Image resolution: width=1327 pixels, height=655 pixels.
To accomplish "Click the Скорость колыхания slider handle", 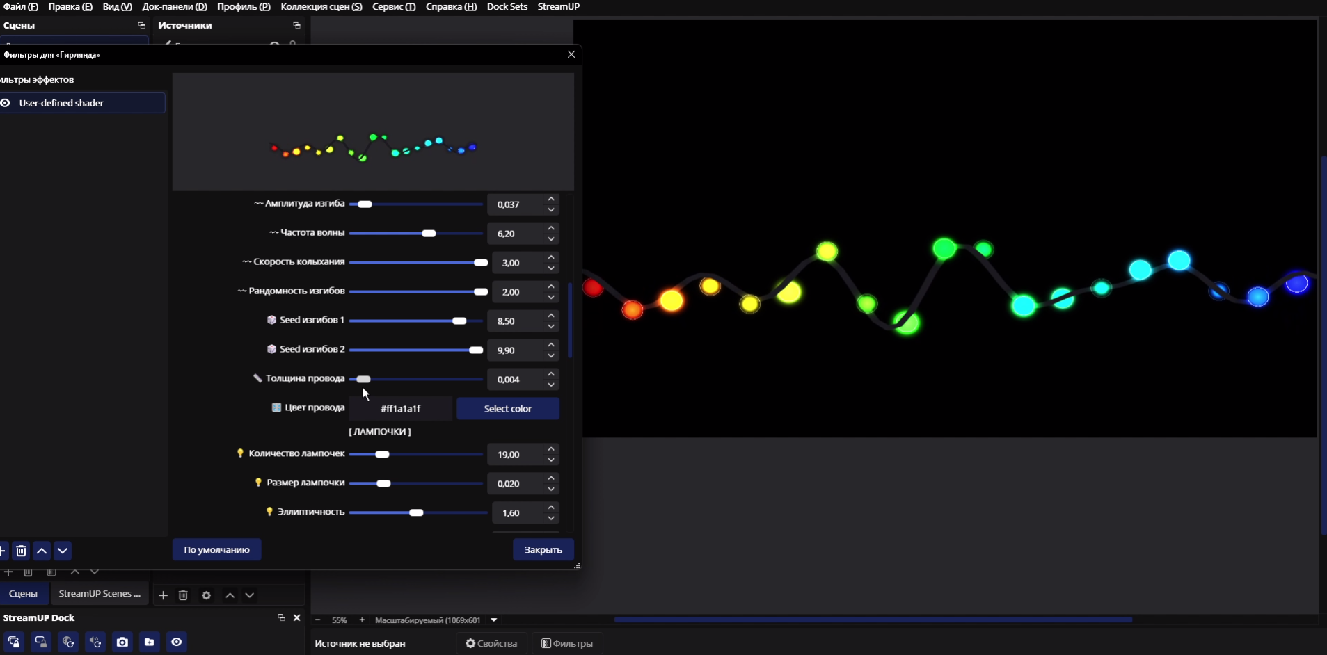I will tap(480, 263).
